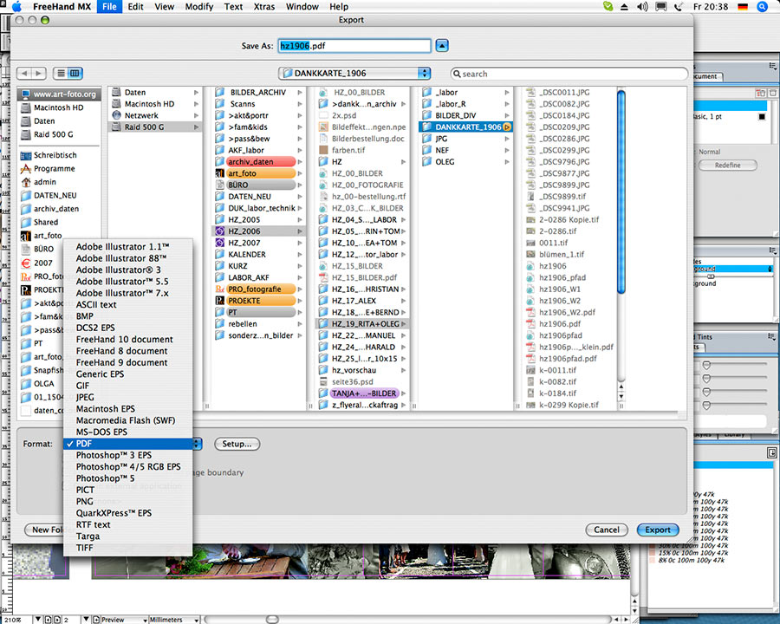Open the Apple menu icon
The image size is (780, 624).
16,6
